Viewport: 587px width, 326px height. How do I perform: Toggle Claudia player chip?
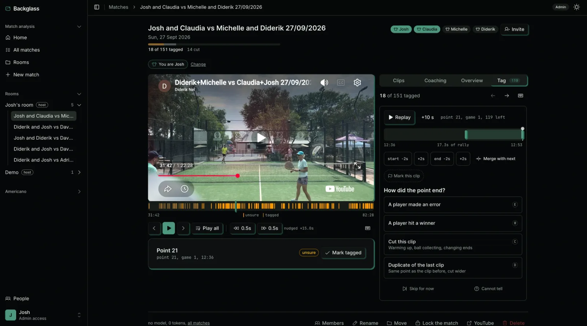coord(427,29)
